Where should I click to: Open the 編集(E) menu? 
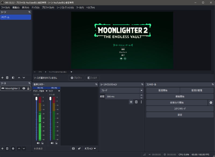tap(16, 7)
